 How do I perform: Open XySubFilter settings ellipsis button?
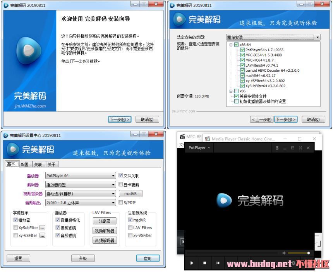coord(42,228)
